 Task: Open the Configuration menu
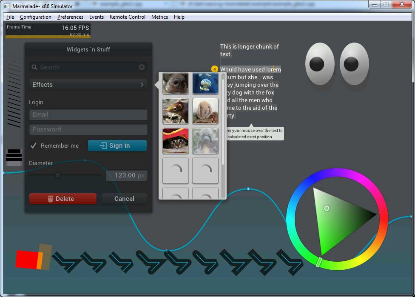(35, 17)
